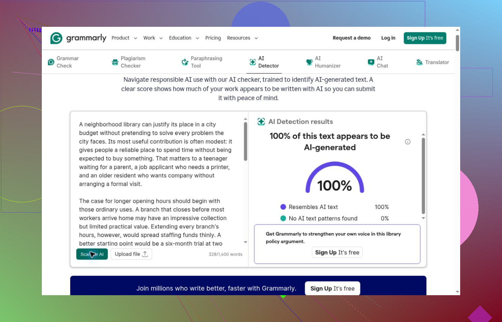Click the purple Resembles AI text dot
Viewport: 502px width, 322px height.
coord(283,207)
